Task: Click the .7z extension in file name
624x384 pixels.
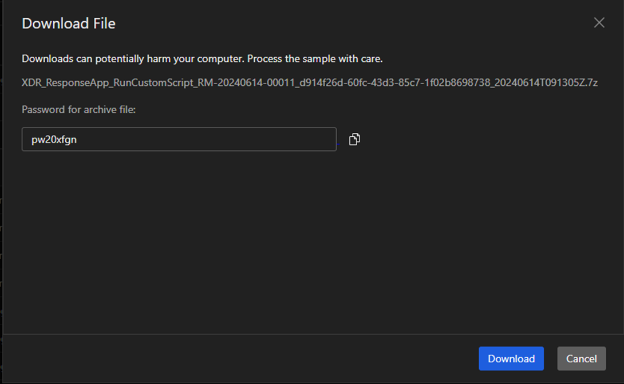Action: point(591,83)
